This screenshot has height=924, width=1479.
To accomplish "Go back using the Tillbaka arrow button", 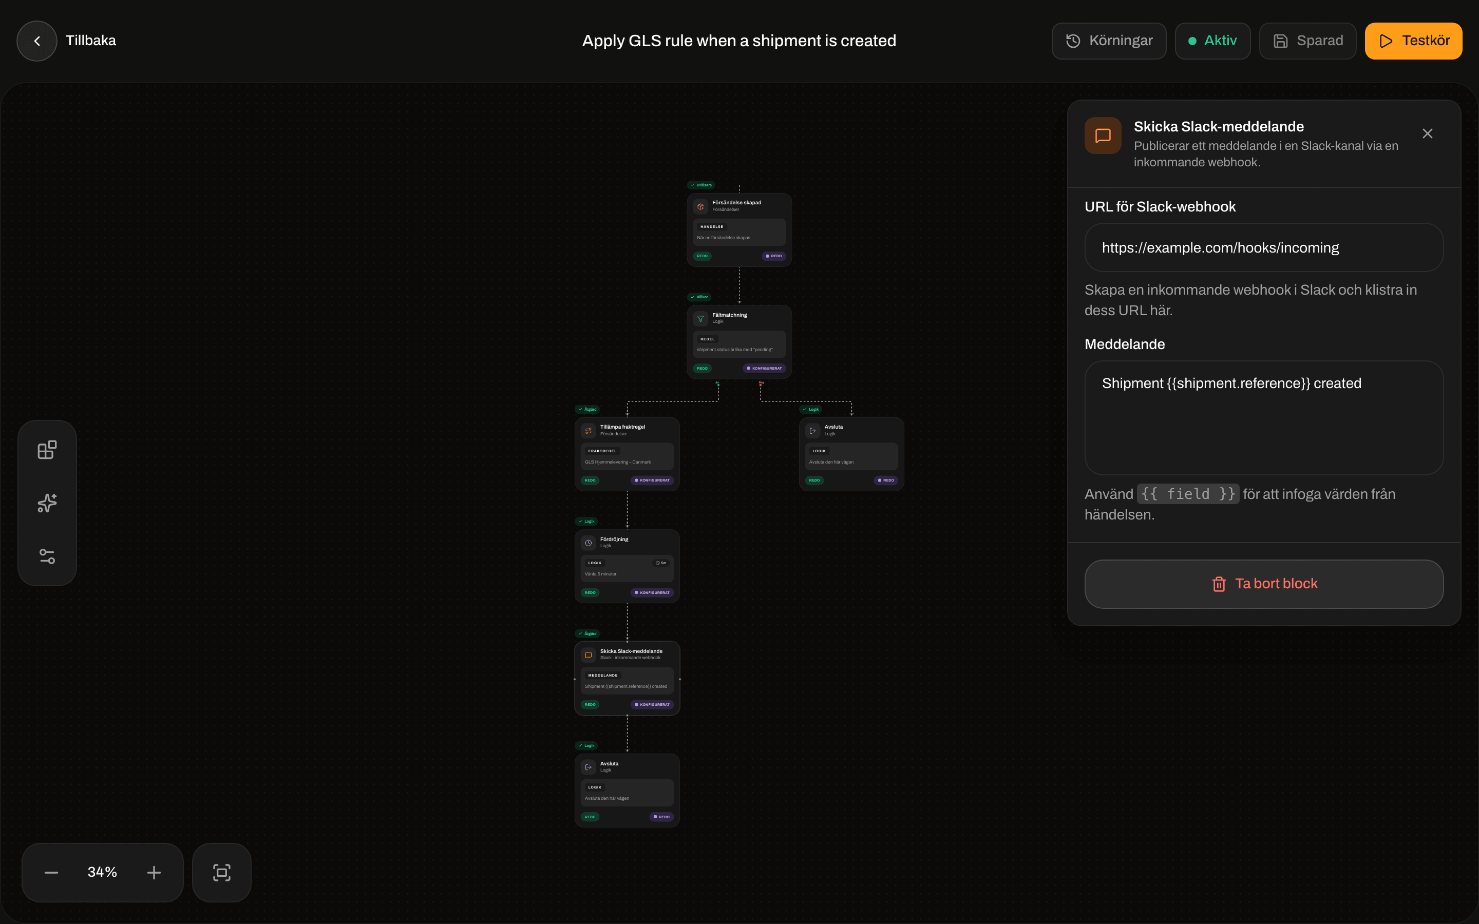I will click(36, 41).
